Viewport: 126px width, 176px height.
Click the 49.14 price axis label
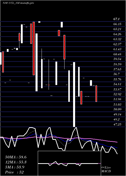coord(117,114)
